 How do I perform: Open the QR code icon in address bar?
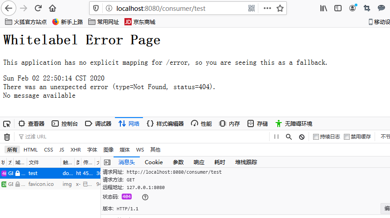pos(252,8)
